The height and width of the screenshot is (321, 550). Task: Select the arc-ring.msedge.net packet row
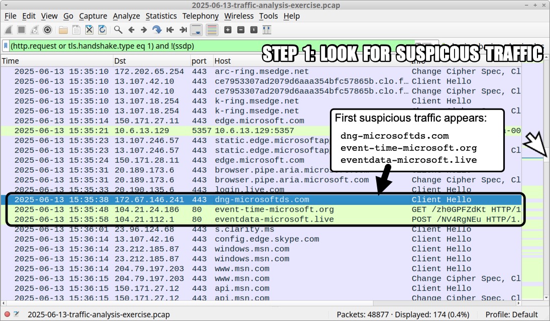coord(261,71)
